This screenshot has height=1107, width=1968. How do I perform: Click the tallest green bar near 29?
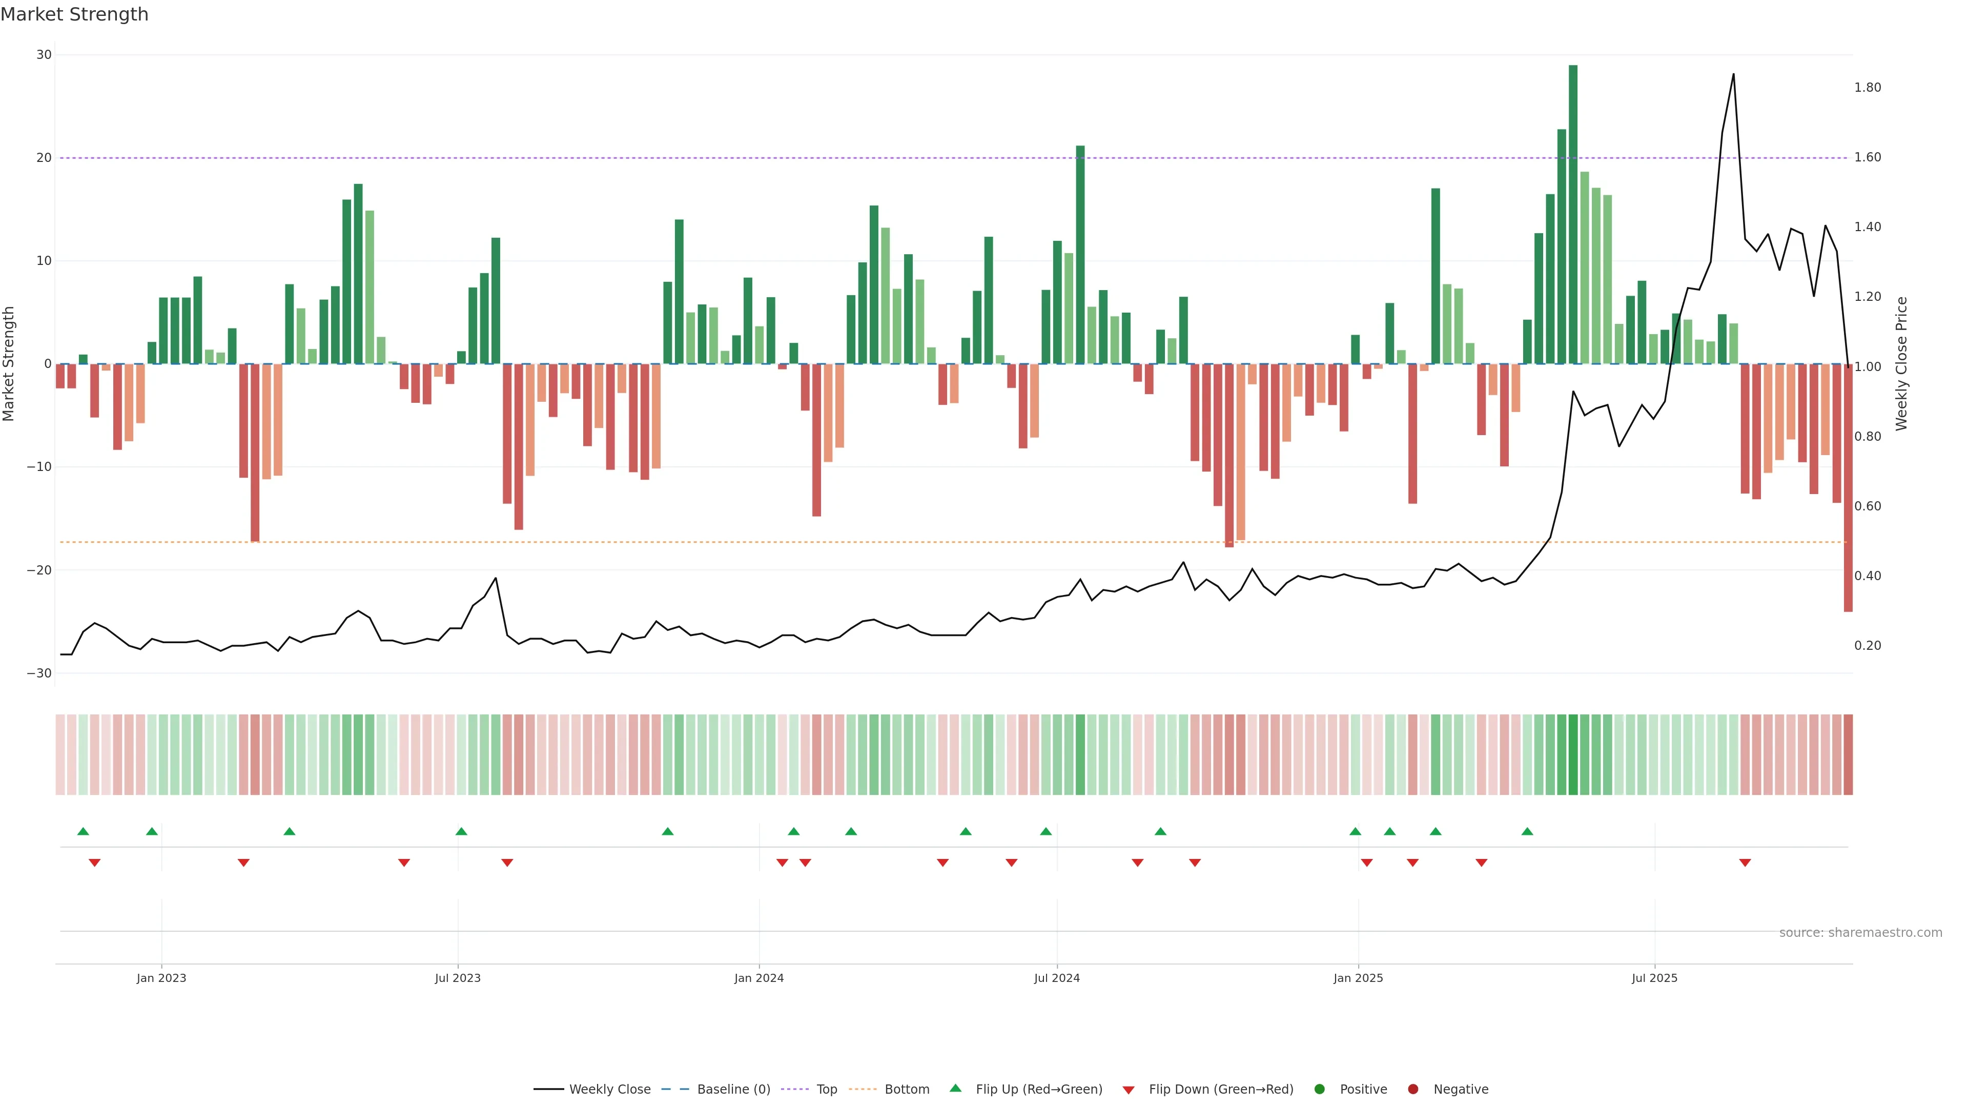pos(1573,214)
